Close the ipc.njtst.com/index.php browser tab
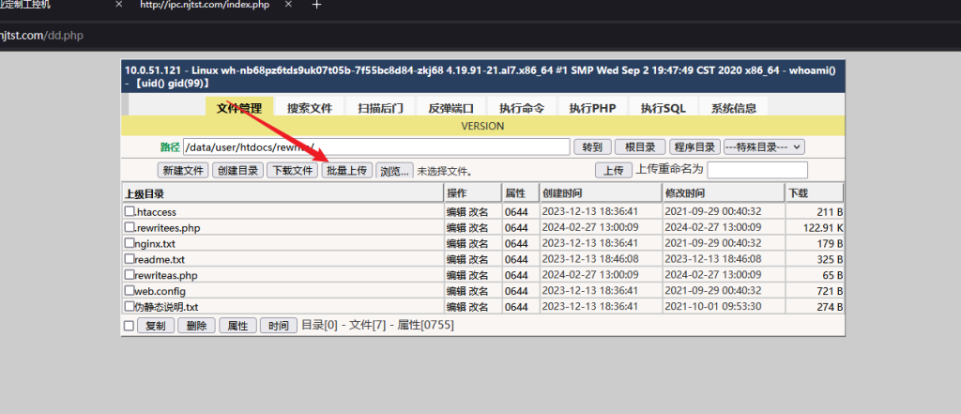The image size is (961, 414). [x=288, y=5]
